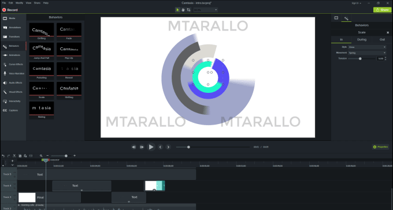Open the Sign in dropdown
393x210 pixels.
click(x=356, y=3)
